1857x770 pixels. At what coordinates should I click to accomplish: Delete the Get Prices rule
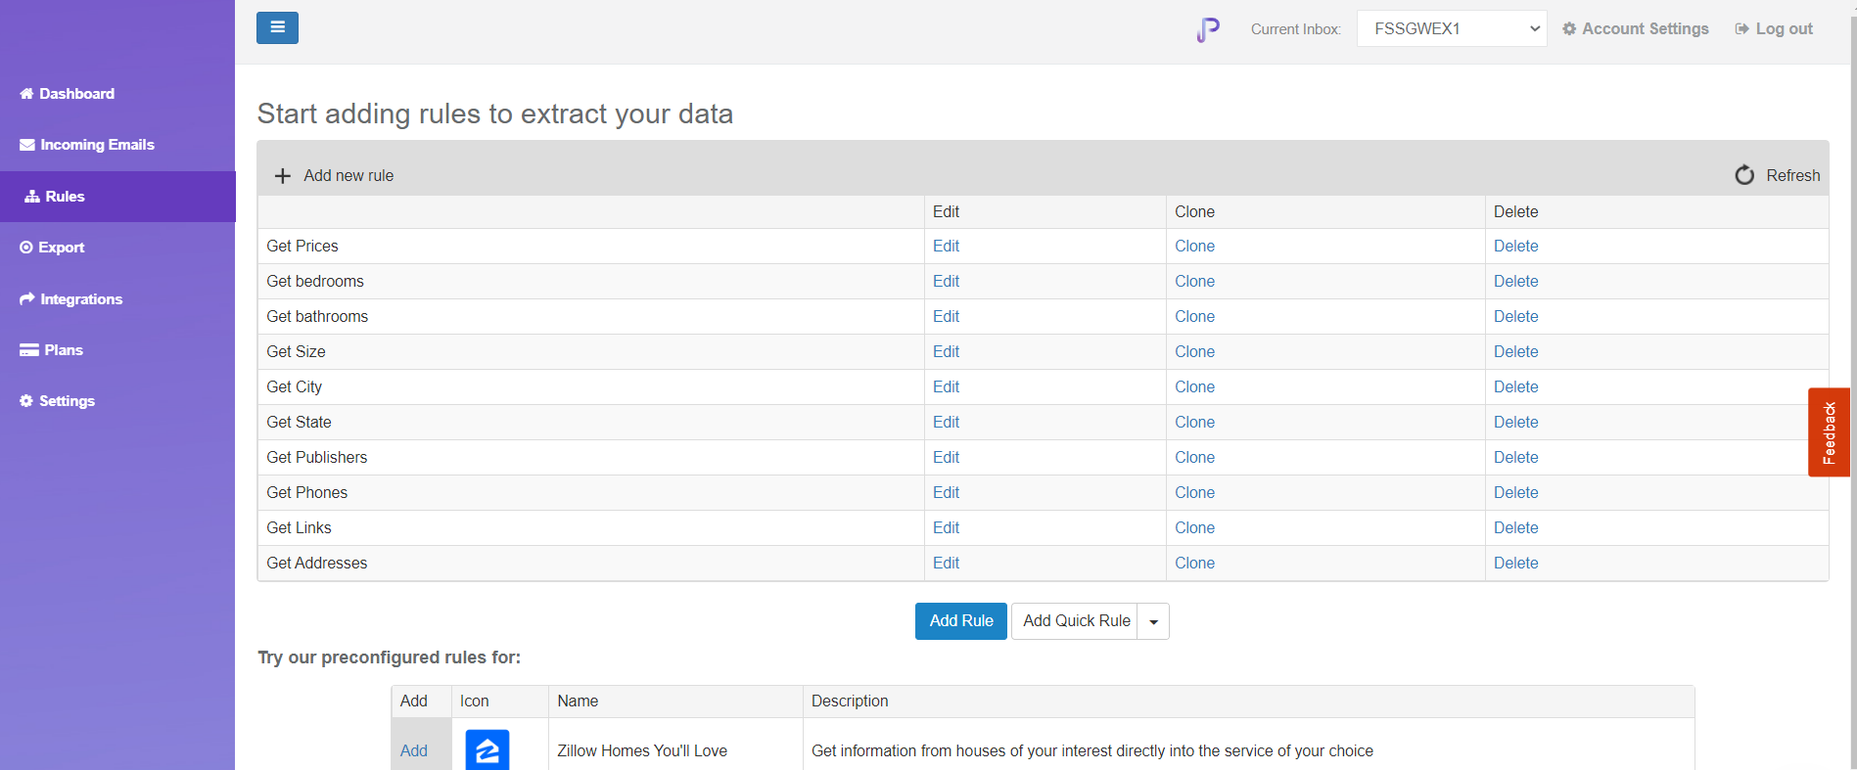[x=1515, y=247]
